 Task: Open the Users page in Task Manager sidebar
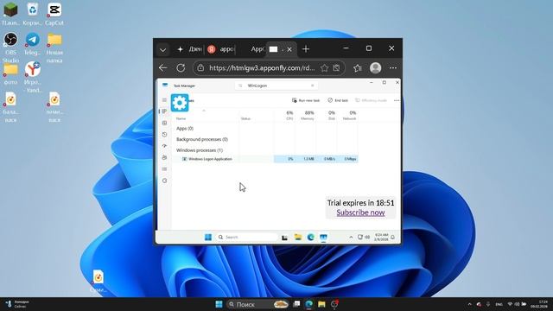click(x=164, y=157)
